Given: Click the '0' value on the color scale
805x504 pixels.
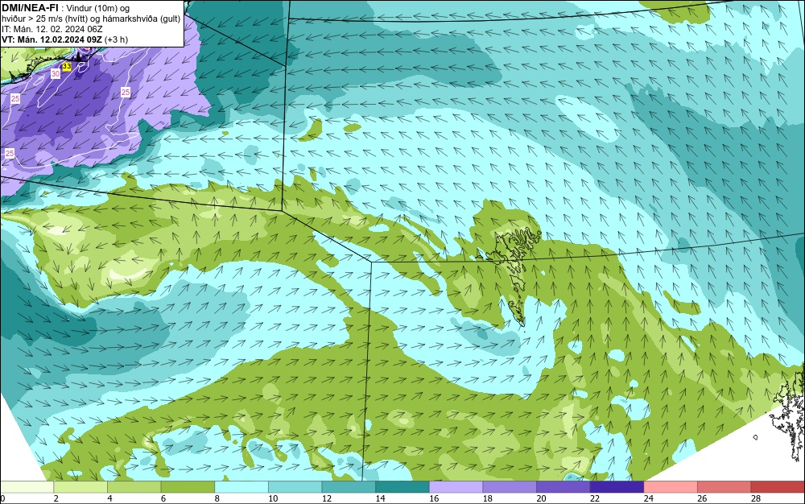Looking at the screenshot, I should coord(2,498).
